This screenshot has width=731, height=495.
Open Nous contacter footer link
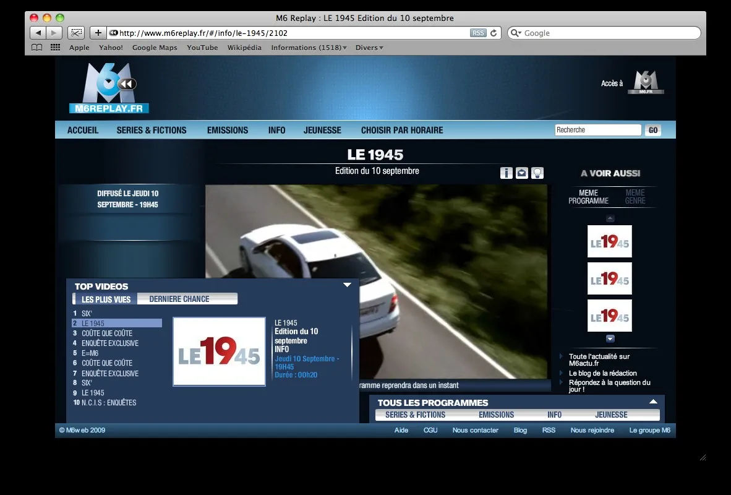pos(475,430)
